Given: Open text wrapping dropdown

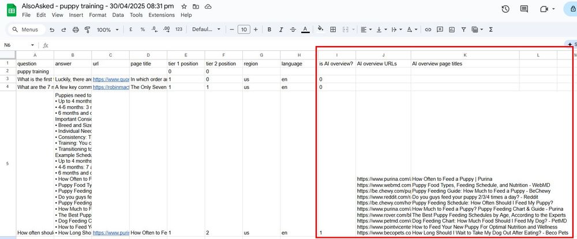Looking at the screenshot, I should (396, 29).
